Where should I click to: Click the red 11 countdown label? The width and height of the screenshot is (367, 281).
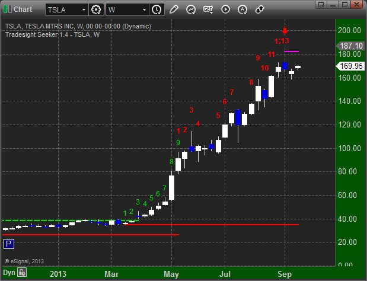[x=272, y=55]
